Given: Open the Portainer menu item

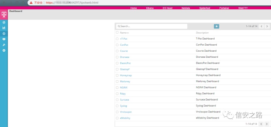Looking at the screenshot, I should tap(224, 8).
